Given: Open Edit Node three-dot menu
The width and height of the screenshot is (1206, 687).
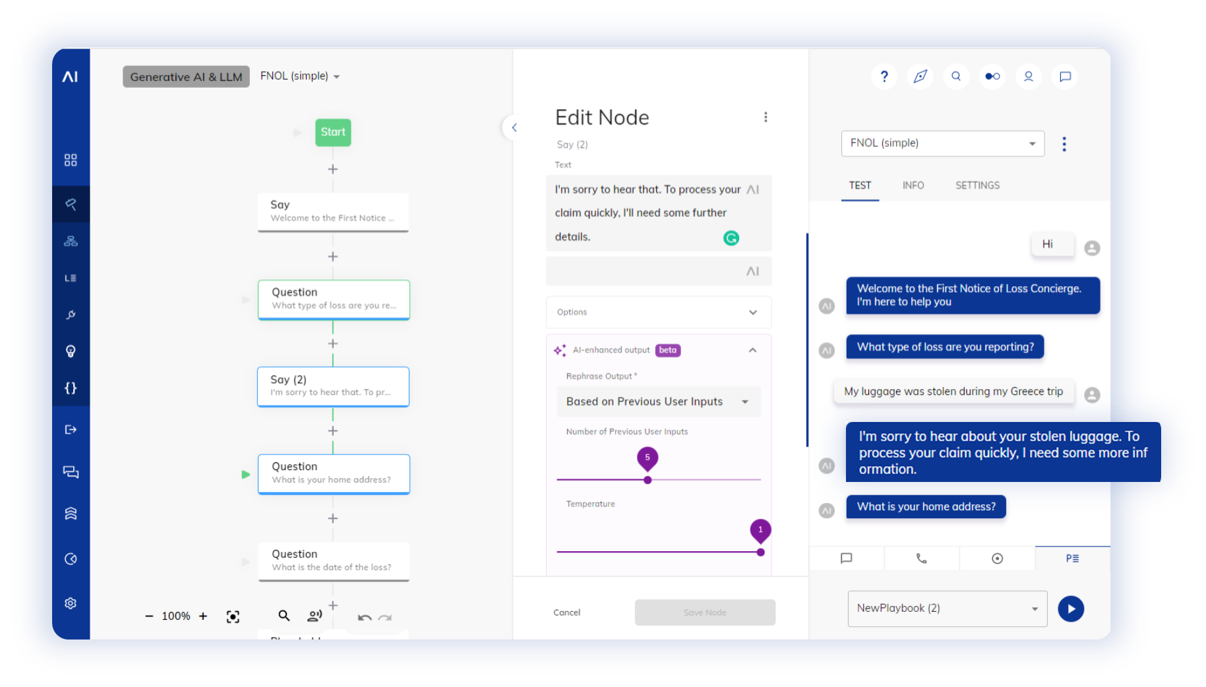Looking at the screenshot, I should (766, 117).
